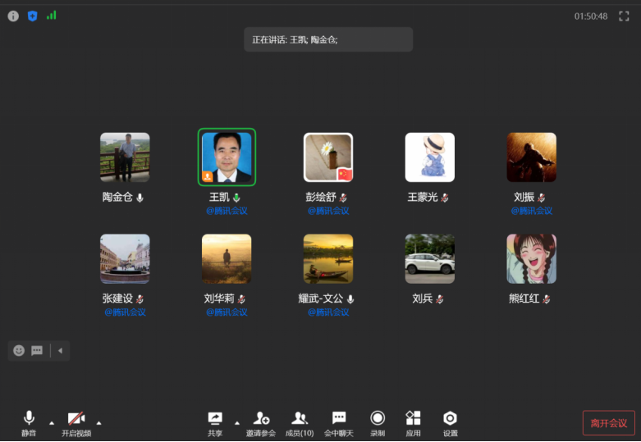Invite participants with 邀请参会

click(261, 422)
